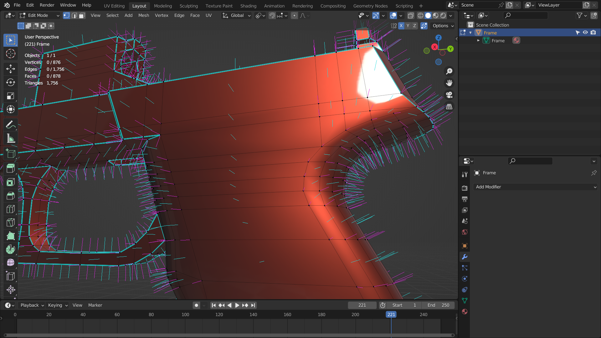
Task: Click the pan view hand icon
Action: pos(449,83)
